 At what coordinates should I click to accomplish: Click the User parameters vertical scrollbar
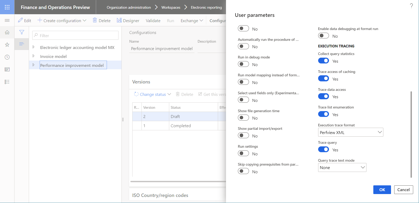click(411, 134)
